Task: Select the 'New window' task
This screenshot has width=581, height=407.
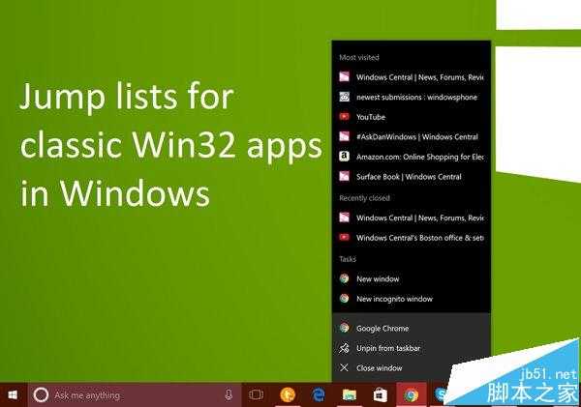Action: (x=412, y=278)
